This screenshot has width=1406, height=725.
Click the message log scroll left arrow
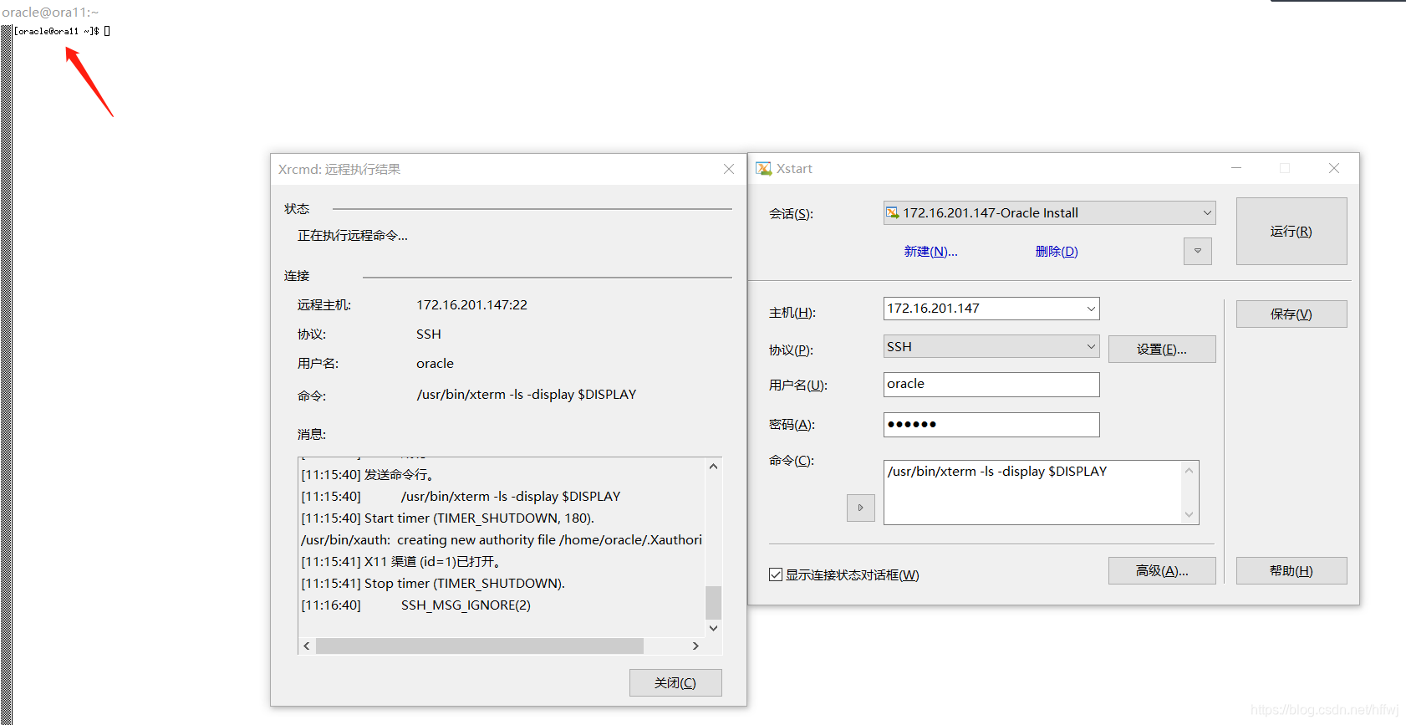coord(307,646)
